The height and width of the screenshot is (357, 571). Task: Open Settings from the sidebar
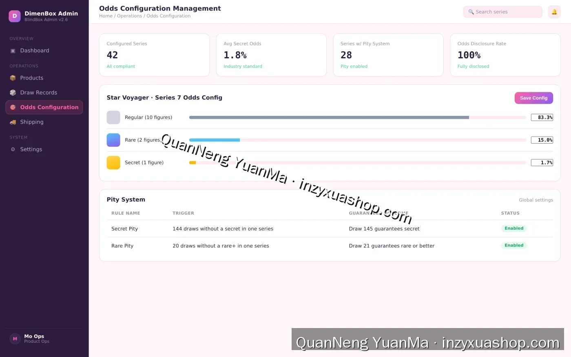(44, 149)
